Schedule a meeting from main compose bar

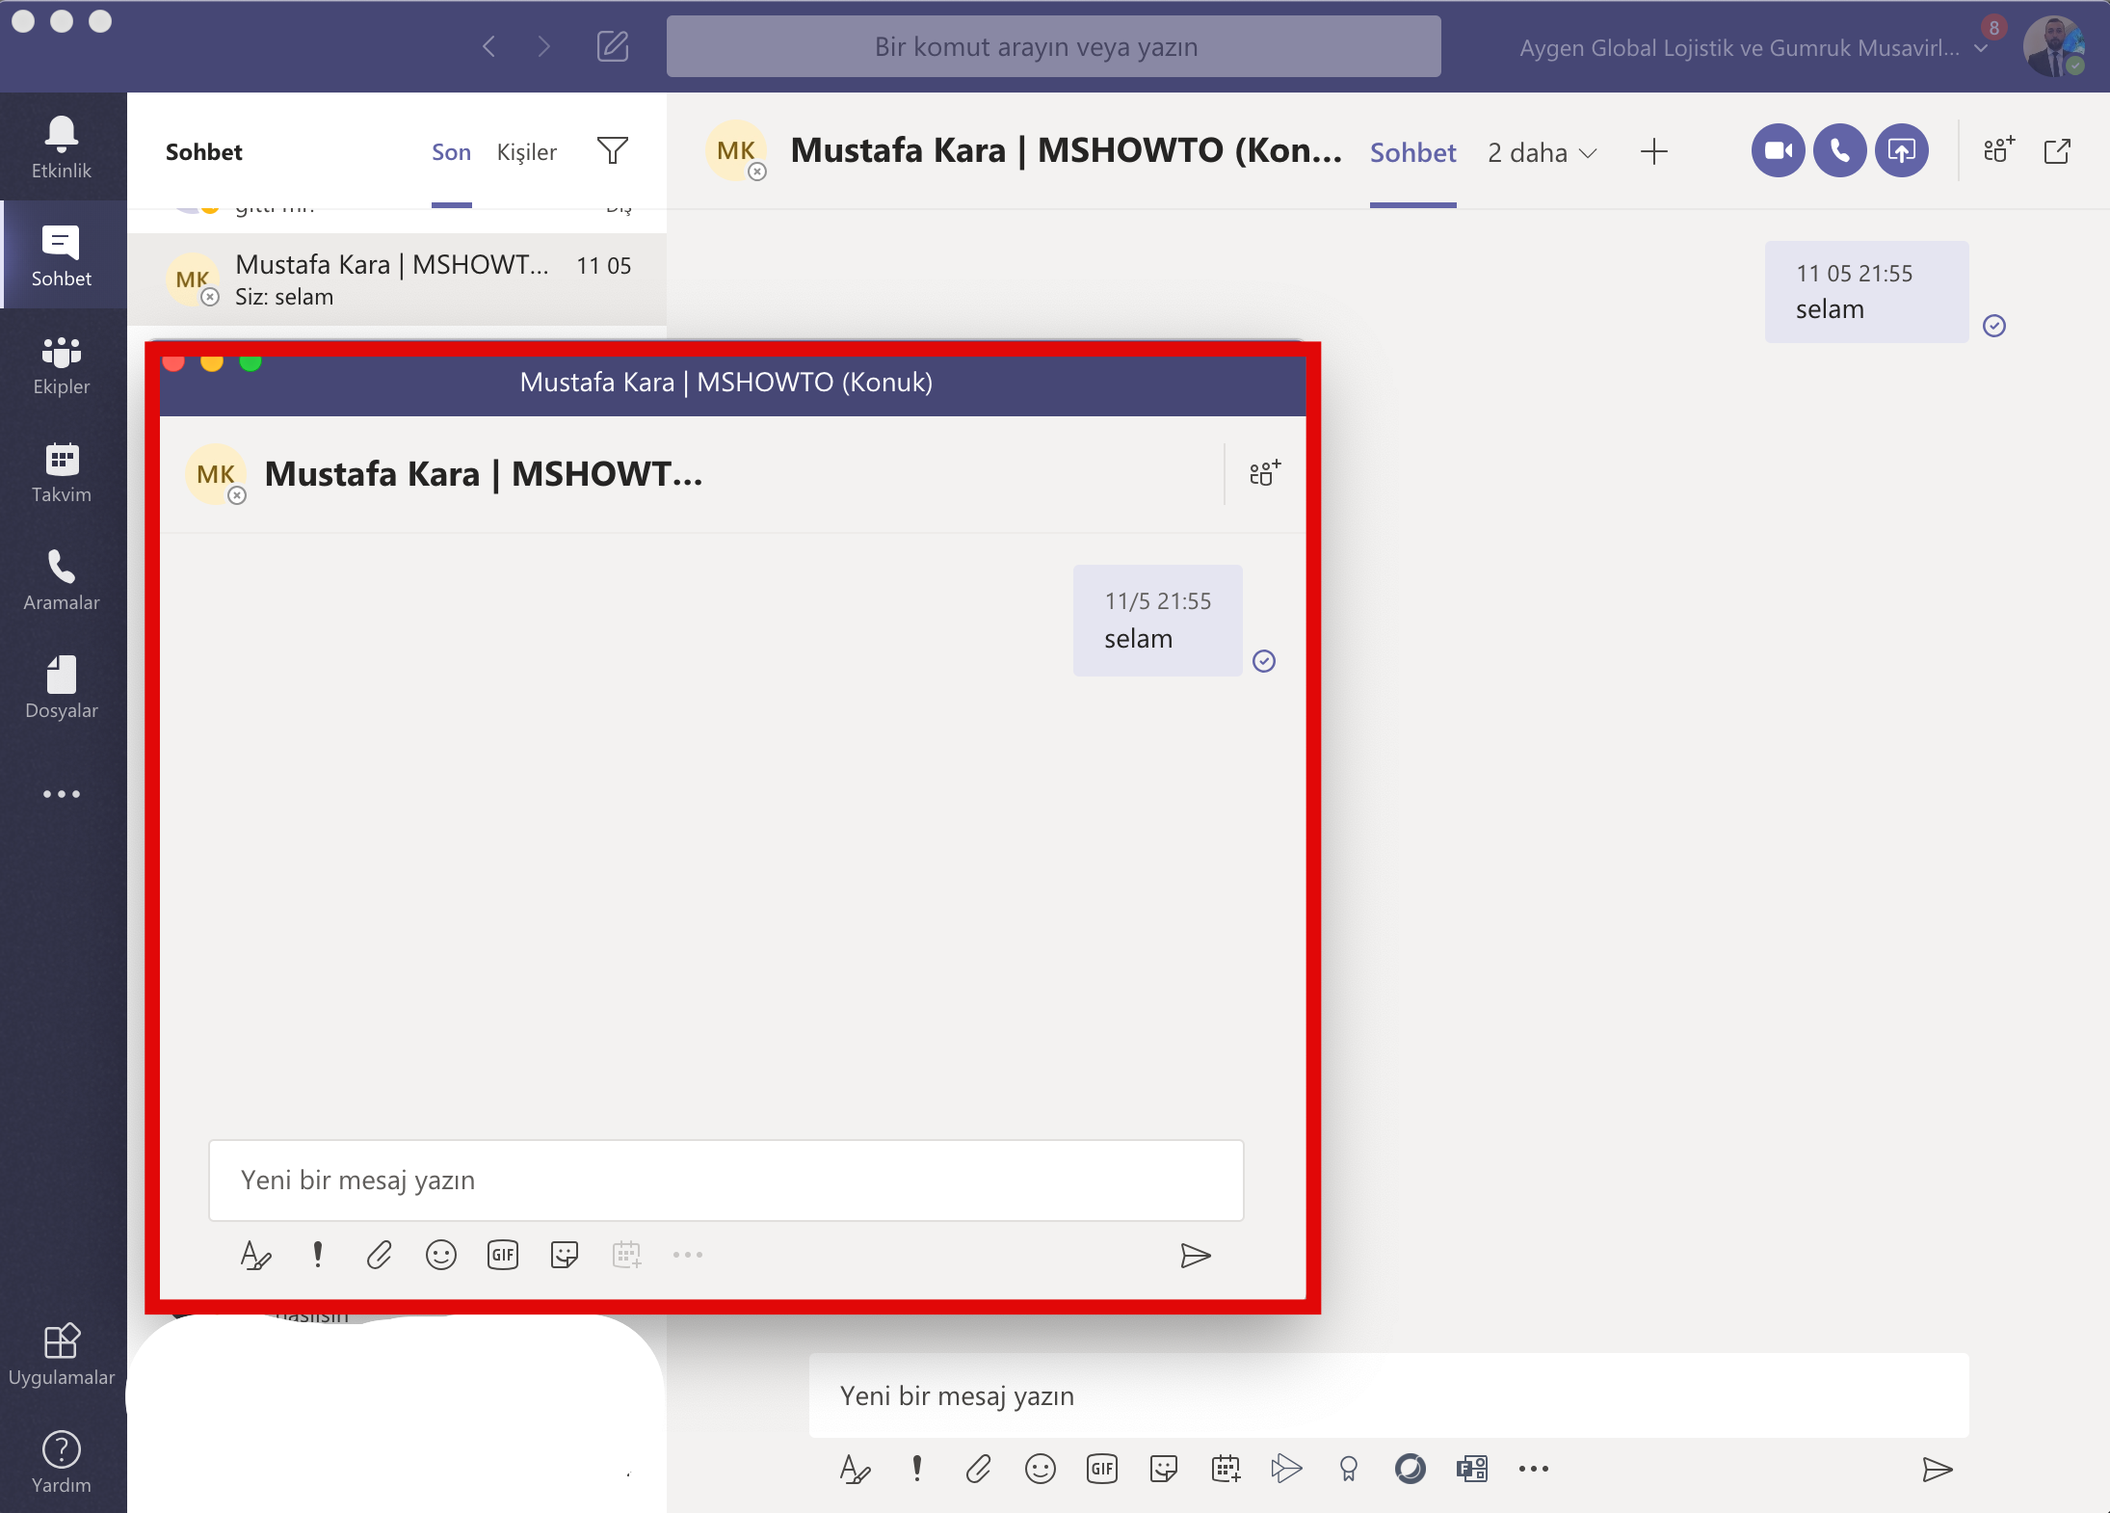coord(1226,1469)
